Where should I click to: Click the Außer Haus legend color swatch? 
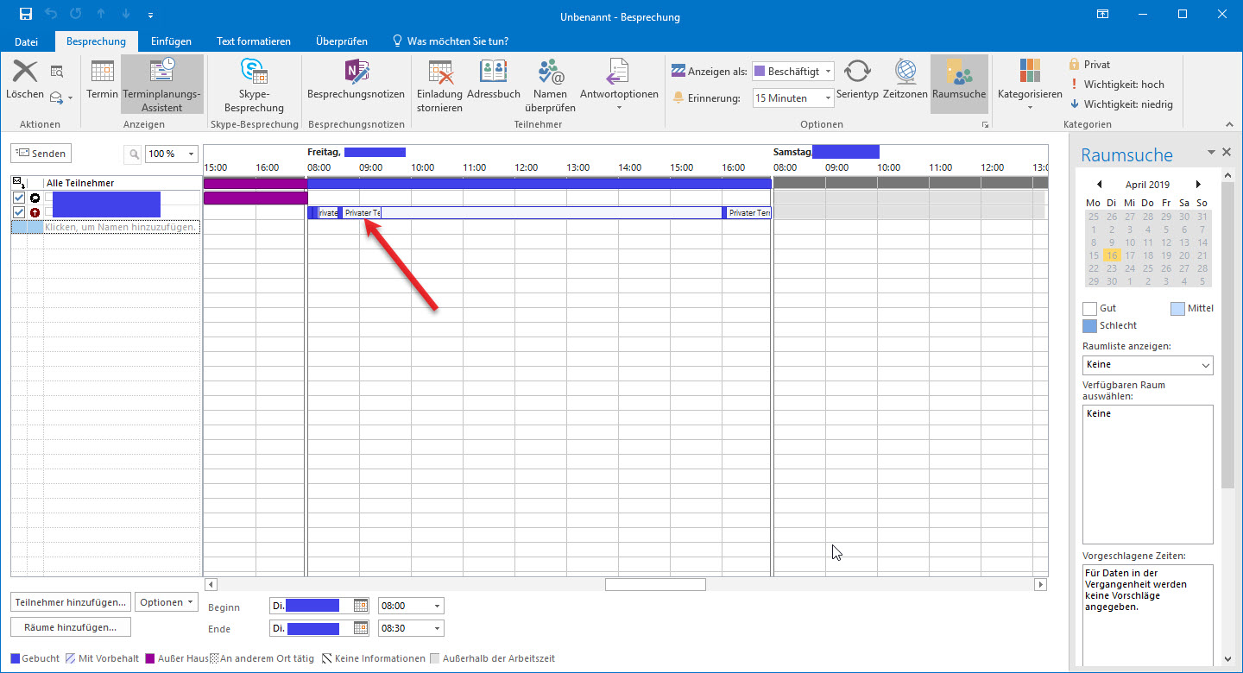pyautogui.click(x=149, y=658)
